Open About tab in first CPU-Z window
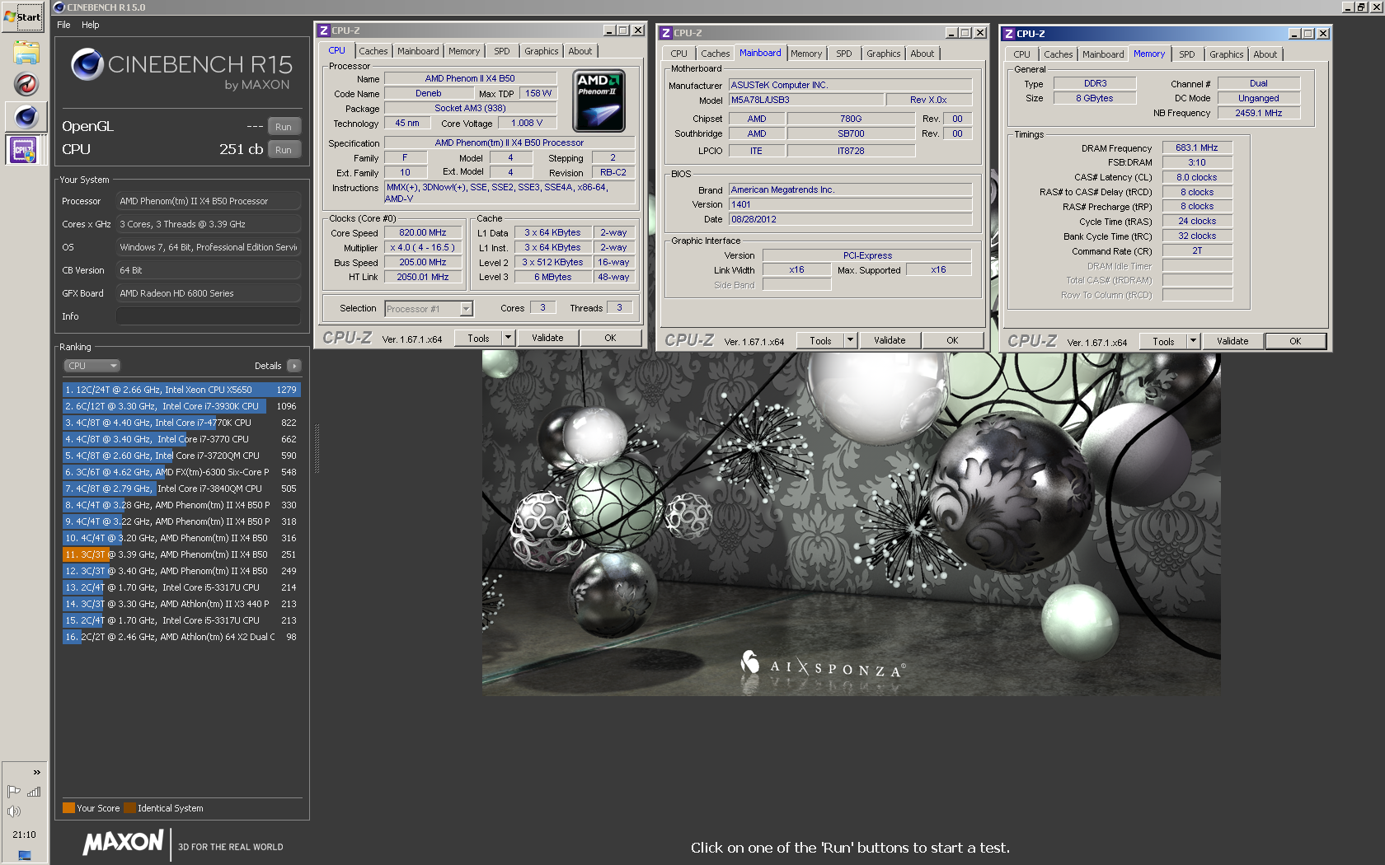The image size is (1385, 865). [x=580, y=51]
